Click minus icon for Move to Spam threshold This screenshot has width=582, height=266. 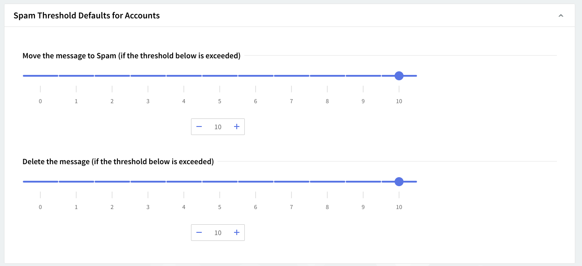point(199,127)
